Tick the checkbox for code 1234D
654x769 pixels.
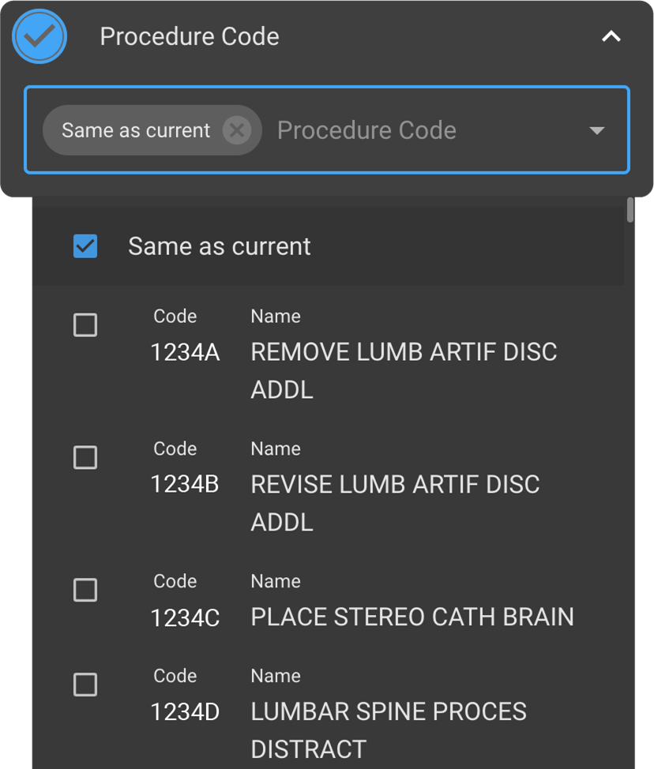click(x=85, y=685)
